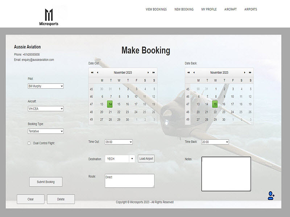Click the Load Airport button

[146, 158]
